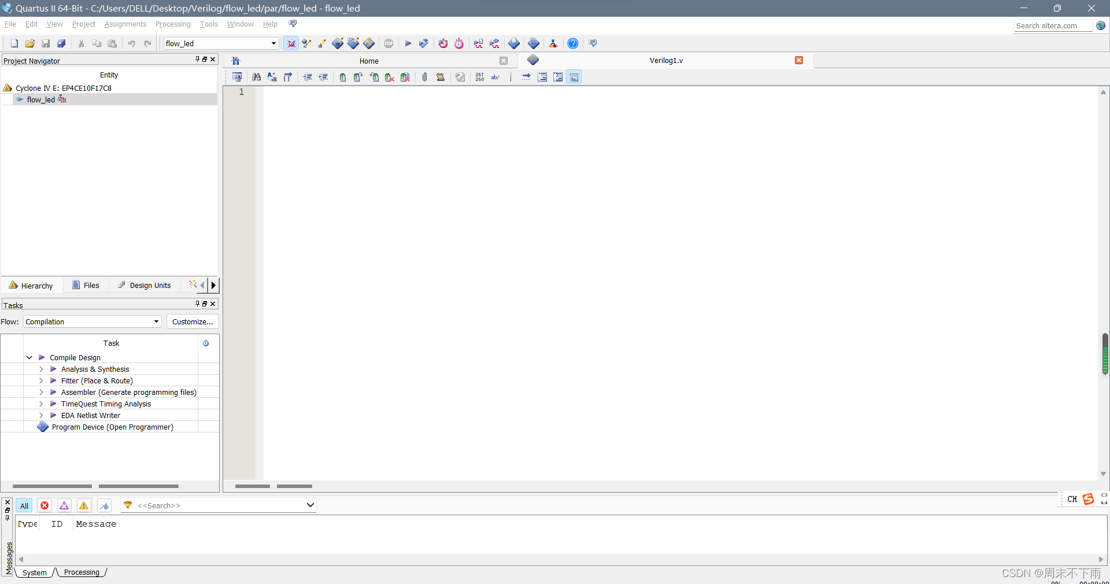Image resolution: width=1110 pixels, height=584 pixels.
Task: Click the Jump to Next Bookmark icon
Action: 358,77
